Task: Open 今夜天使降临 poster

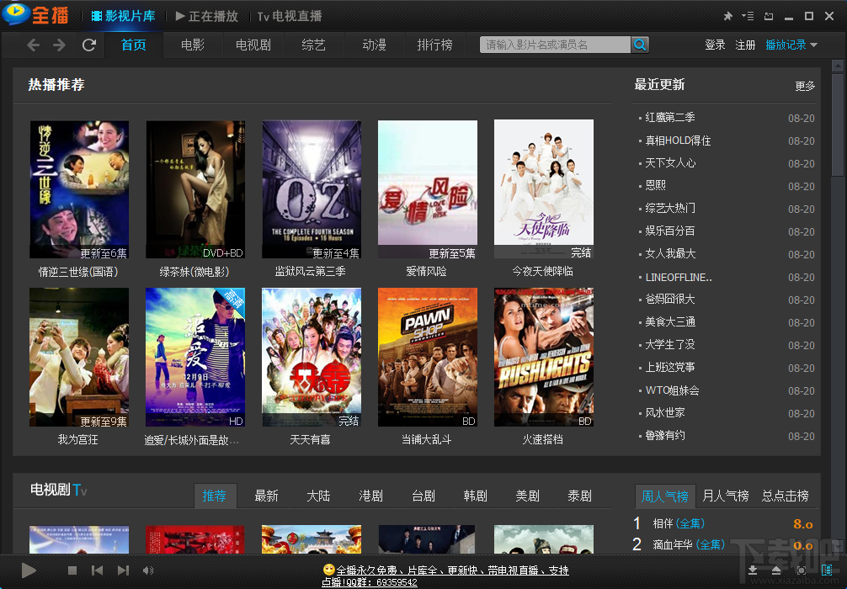Action: click(543, 189)
